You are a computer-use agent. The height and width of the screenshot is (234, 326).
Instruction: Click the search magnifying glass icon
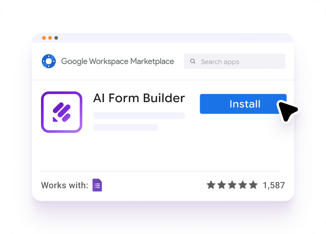(x=193, y=61)
